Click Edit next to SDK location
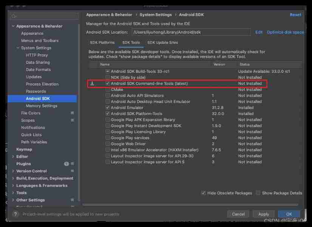 pos(259,32)
